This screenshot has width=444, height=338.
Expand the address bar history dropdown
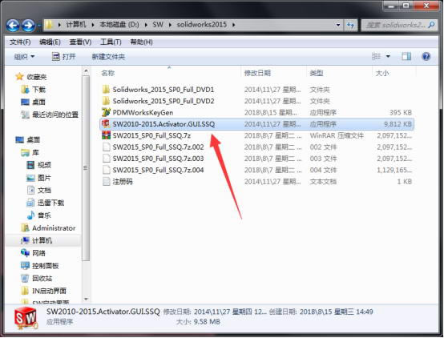(338, 25)
